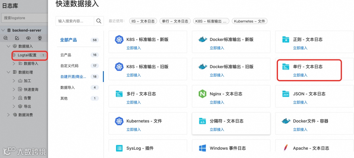Screen dimensions: 354x158
Task: Click the Apache feather icon
Action: point(285,148)
